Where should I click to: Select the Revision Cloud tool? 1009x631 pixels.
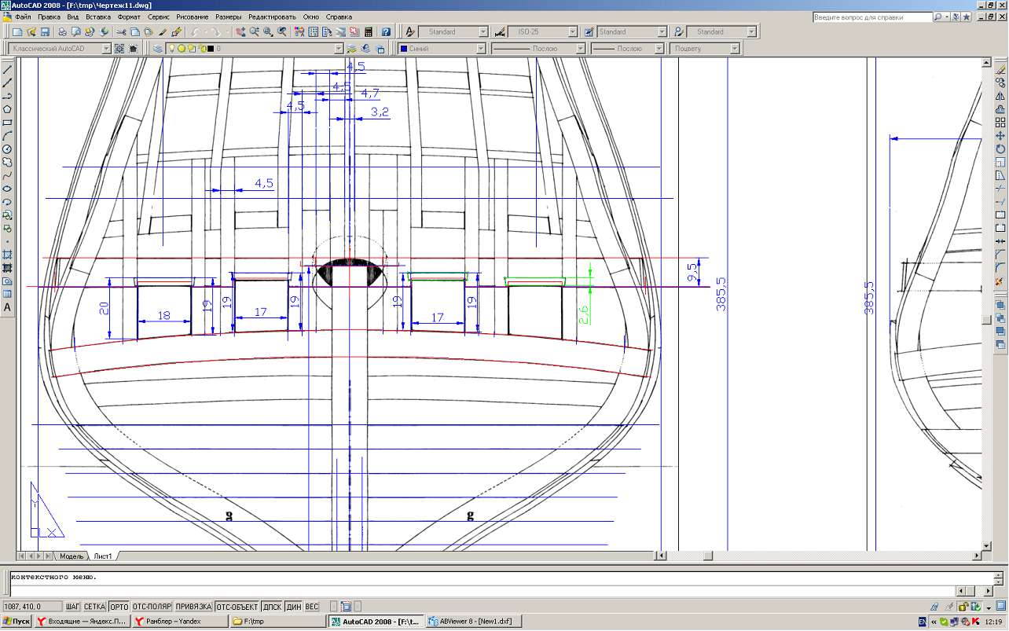click(7, 163)
